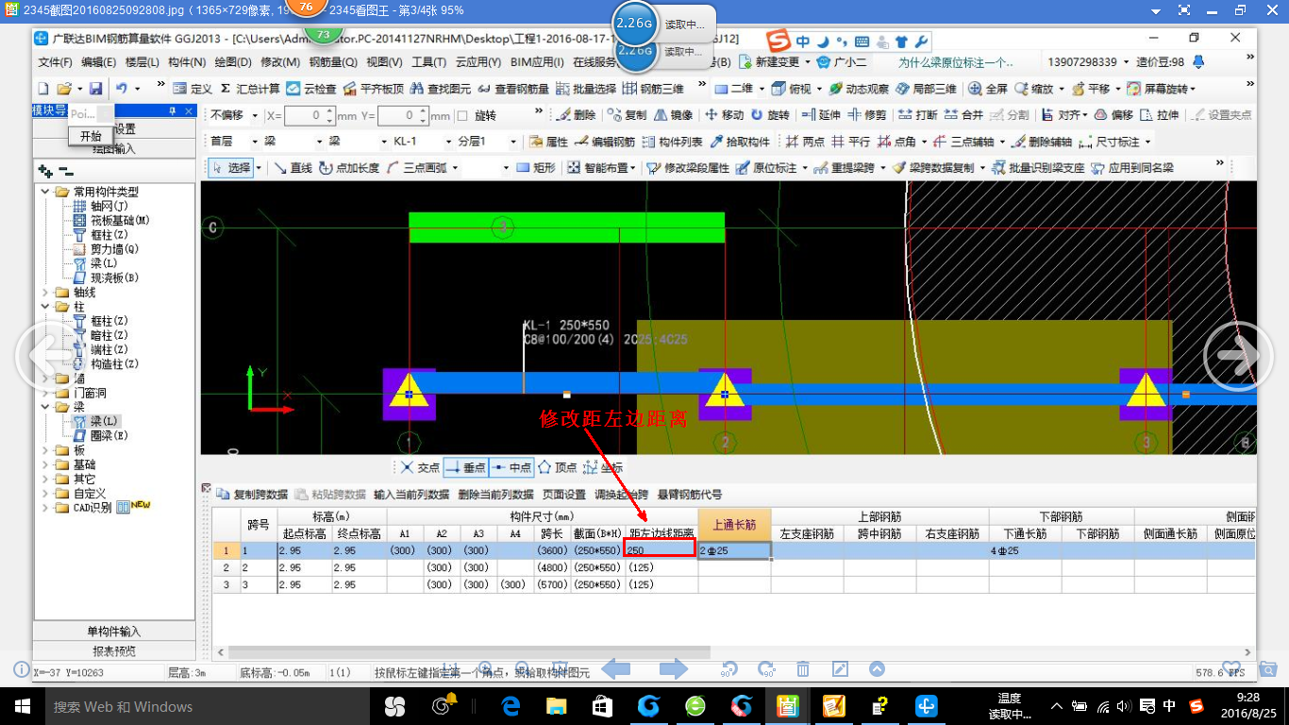Start 云检查 cloud check
1289x725 pixels.
pyautogui.click(x=311, y=89)
